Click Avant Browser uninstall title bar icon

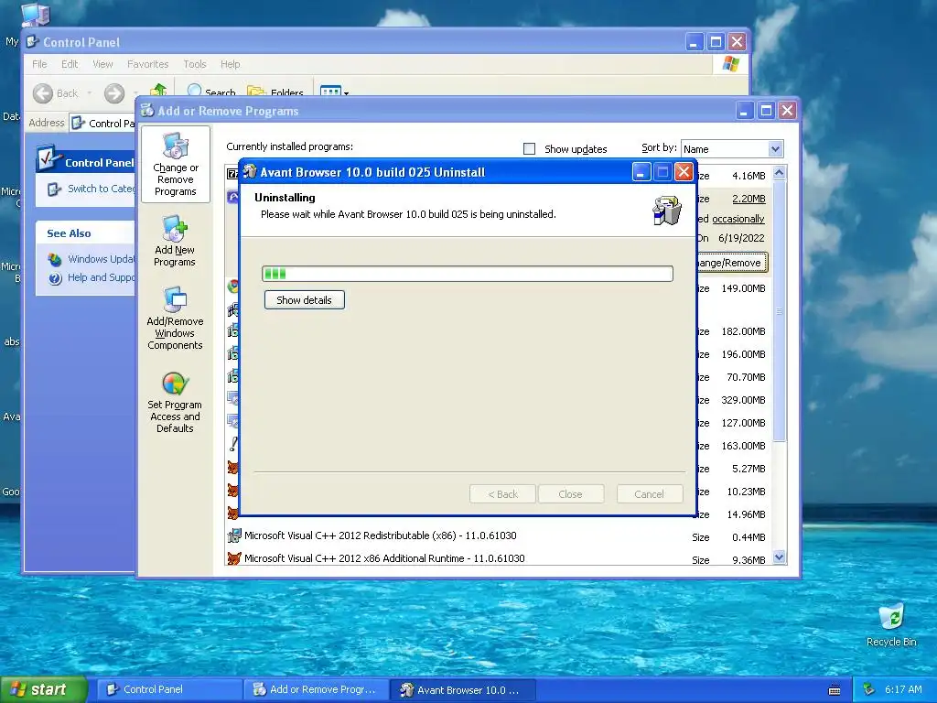pos(250,172)
